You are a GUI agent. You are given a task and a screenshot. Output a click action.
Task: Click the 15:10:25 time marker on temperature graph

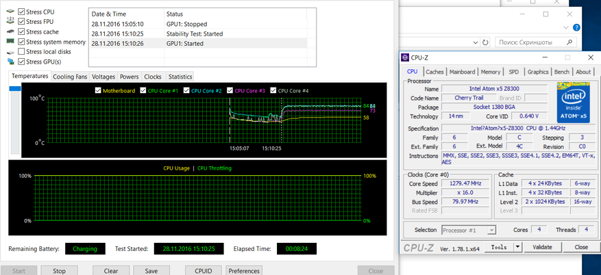coord(271,148)
